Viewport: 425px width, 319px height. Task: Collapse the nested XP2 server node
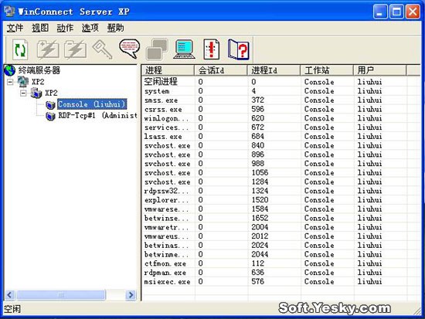(24, 93)
